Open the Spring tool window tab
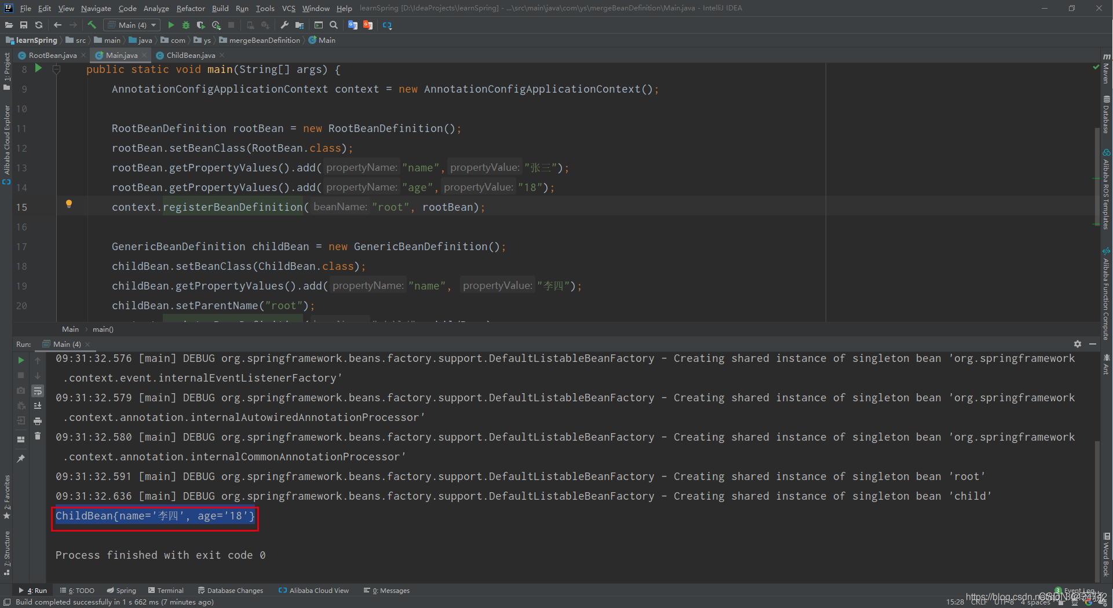The image size is (1113, 608). pos(121,591)
